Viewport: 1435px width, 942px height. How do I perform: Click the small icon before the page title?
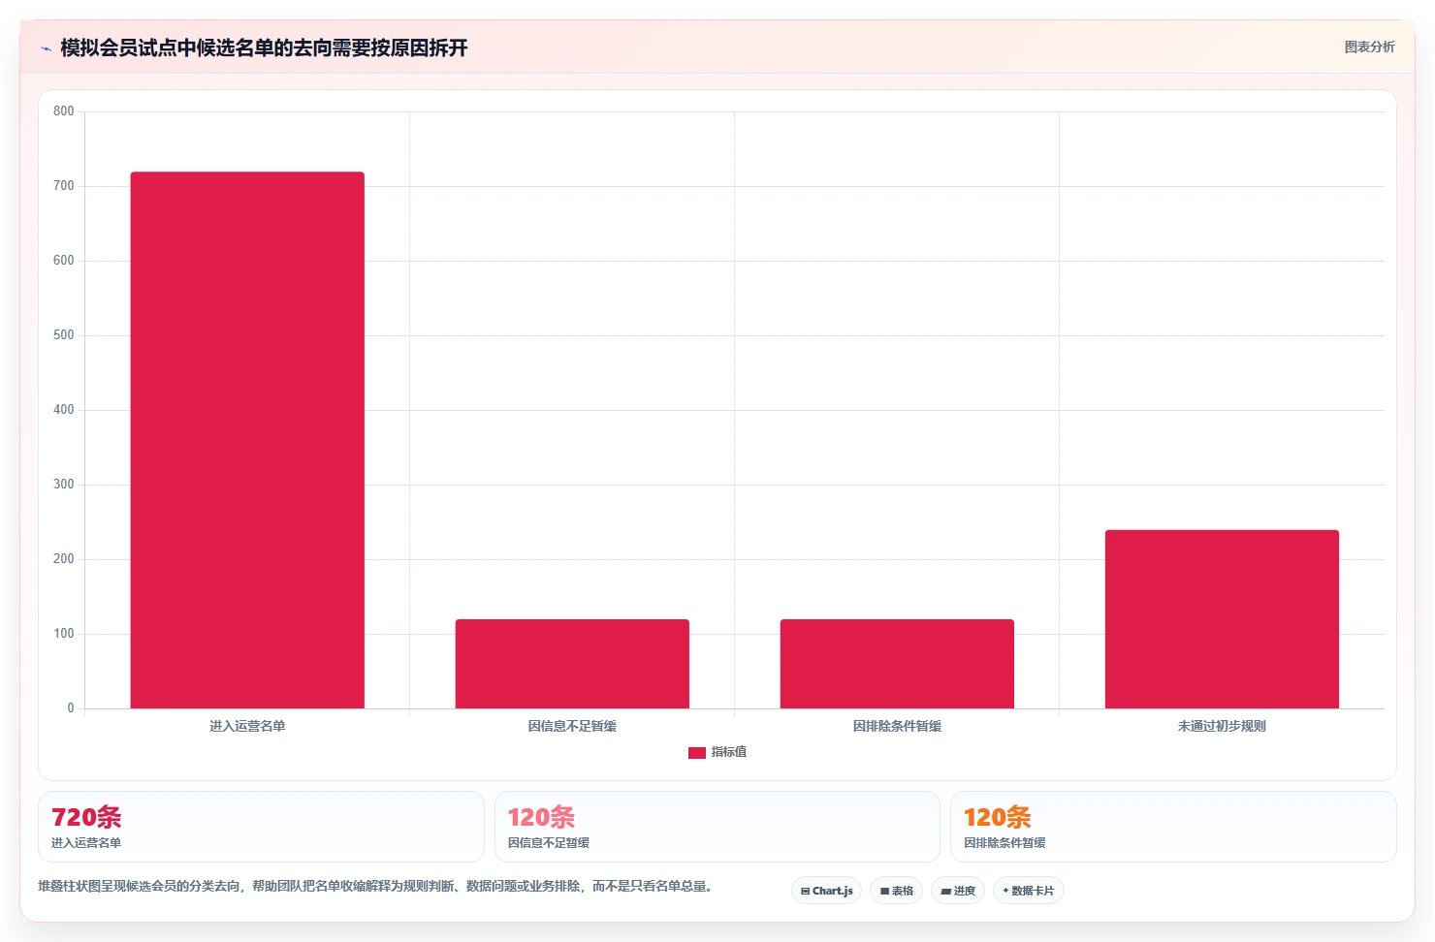point(46,48)
